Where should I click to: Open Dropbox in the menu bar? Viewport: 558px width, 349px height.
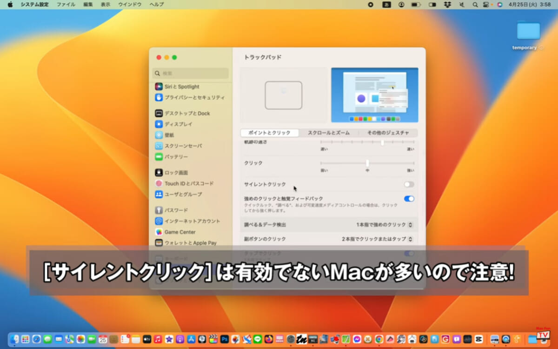[447, 4]
